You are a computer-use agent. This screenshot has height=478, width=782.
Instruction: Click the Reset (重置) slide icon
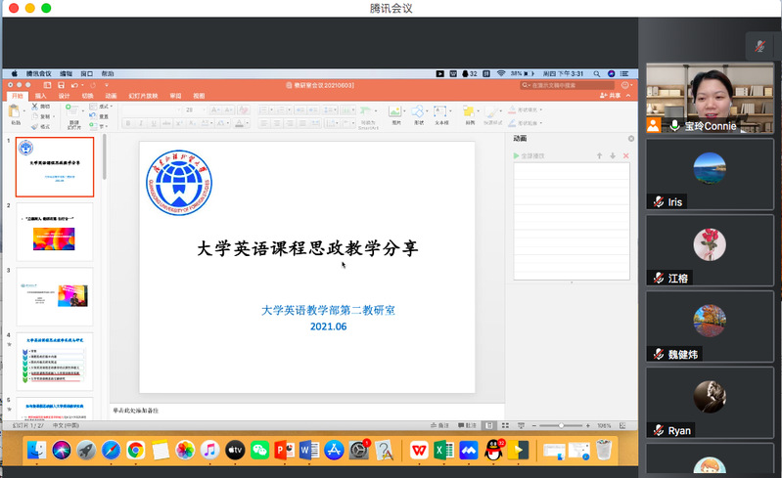pyautogui.click(x=93, y=116)
